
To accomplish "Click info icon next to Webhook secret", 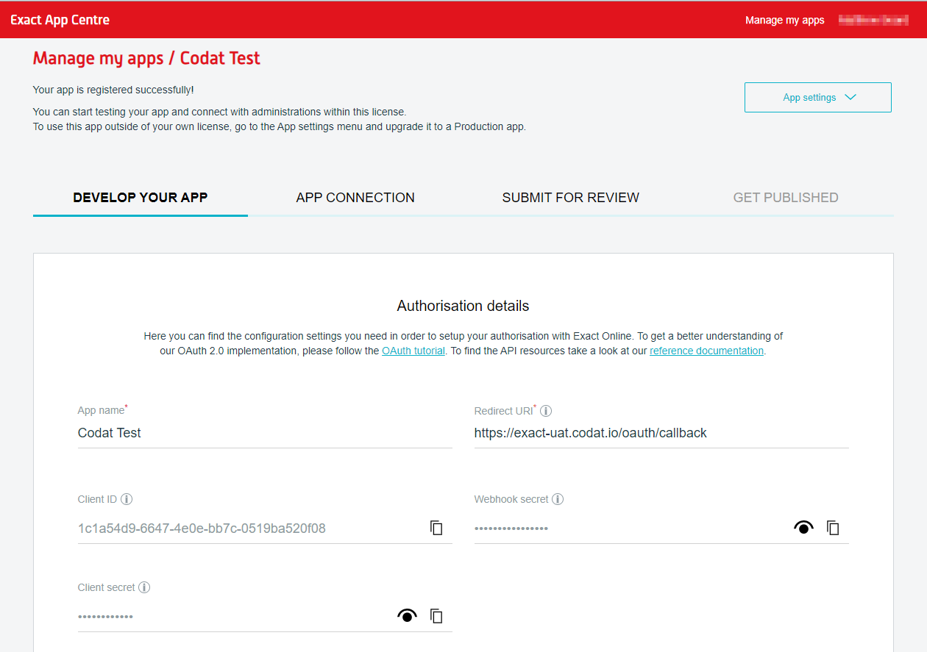I will click(558, 500).
